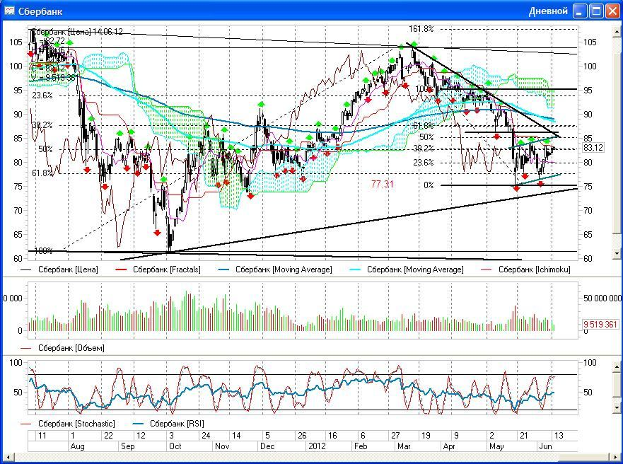This screenshot has width=623, height=464.
Task: Select the dark blue Moving Average legend entry
Action: point(275,269)
